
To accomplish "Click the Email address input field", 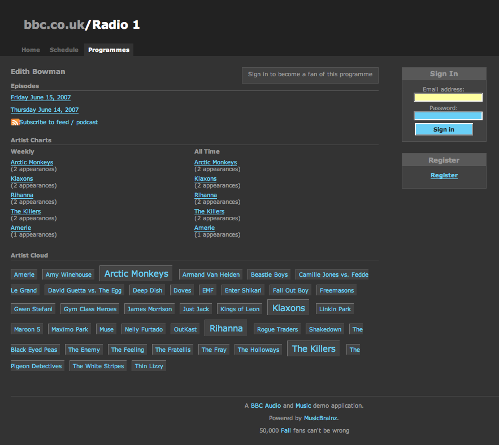I will coord(448,97).
